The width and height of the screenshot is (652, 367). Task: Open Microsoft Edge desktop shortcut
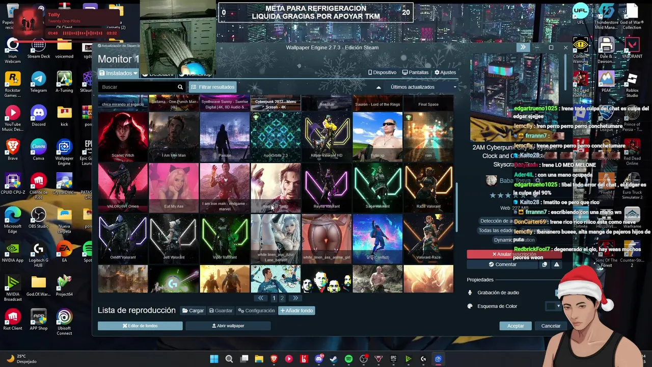tap(13, 220)
